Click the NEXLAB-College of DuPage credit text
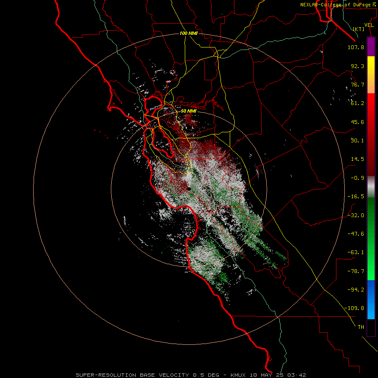Image resolution: width=378 pixels, height=378 pixels. pos(338,5)
